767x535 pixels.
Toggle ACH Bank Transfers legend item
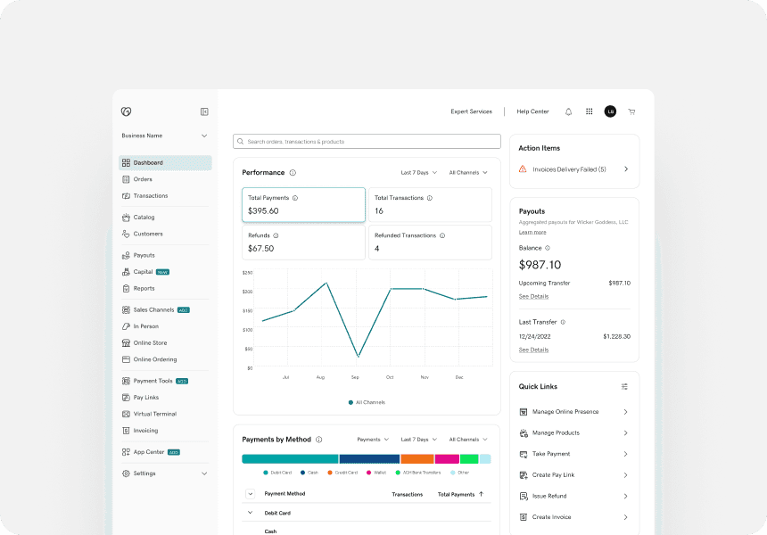click(418, 473)
